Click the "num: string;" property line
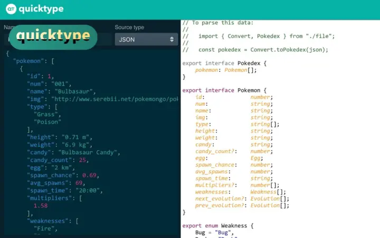 tap(234, 104)
